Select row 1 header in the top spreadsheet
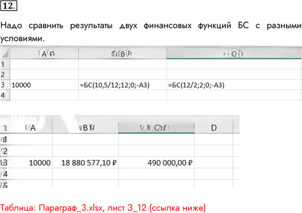This screenshot has height=213, width=302. (5, 64)
